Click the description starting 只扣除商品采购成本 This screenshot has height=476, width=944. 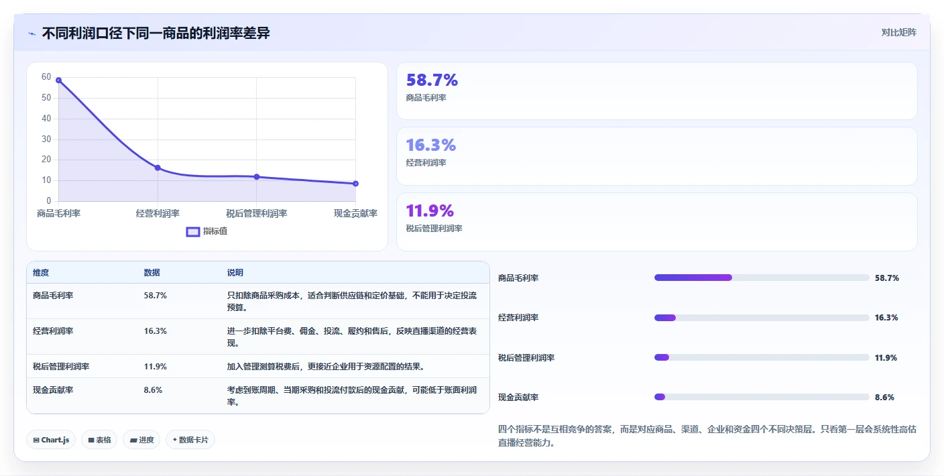352,301
